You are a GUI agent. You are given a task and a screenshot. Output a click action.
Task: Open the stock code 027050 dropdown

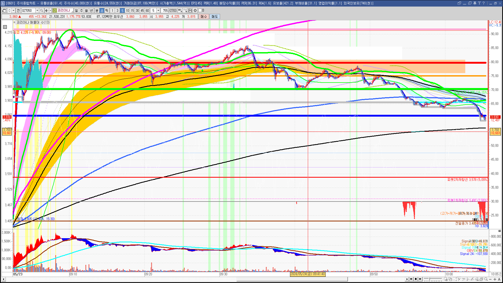37,10
